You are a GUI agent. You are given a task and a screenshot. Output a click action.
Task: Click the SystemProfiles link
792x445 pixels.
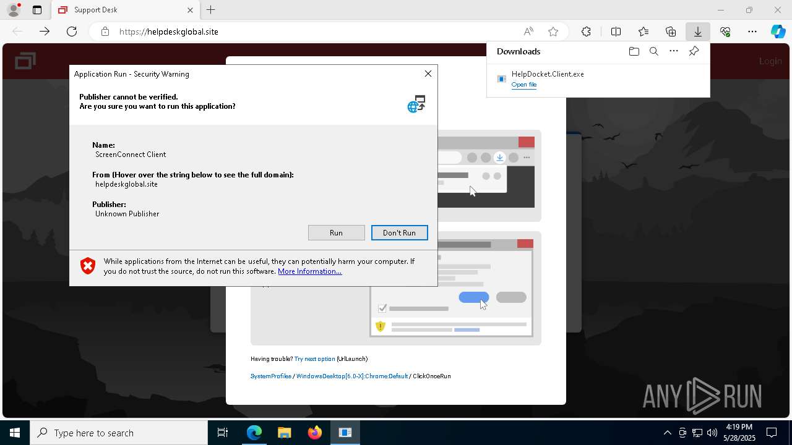[270, 376]
